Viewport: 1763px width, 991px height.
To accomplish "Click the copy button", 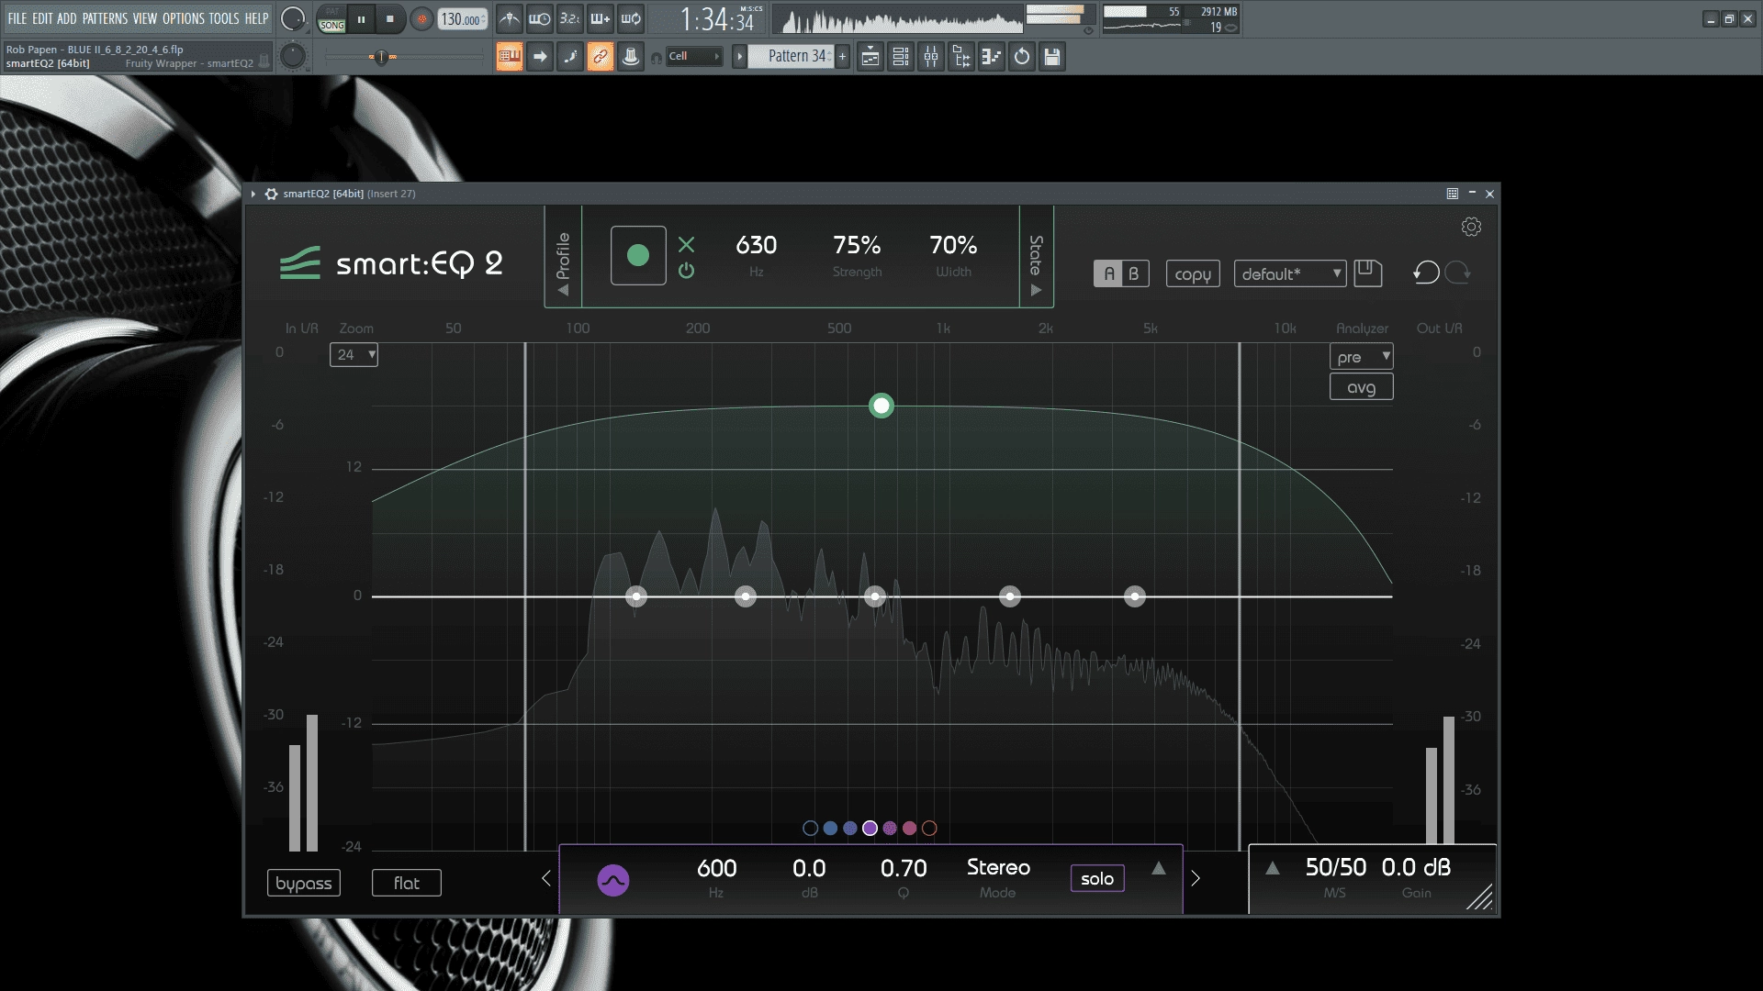I will (x=1193, y=273).
